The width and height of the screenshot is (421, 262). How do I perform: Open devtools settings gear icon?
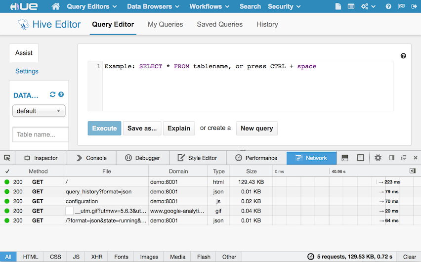[x=378, y=158]
